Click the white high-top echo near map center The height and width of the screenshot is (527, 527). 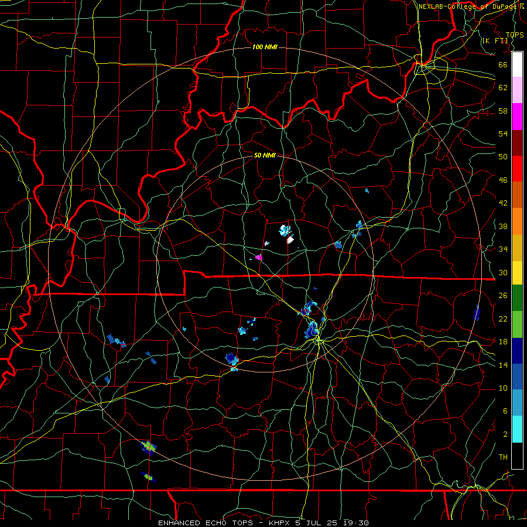(x=290, y=240)
